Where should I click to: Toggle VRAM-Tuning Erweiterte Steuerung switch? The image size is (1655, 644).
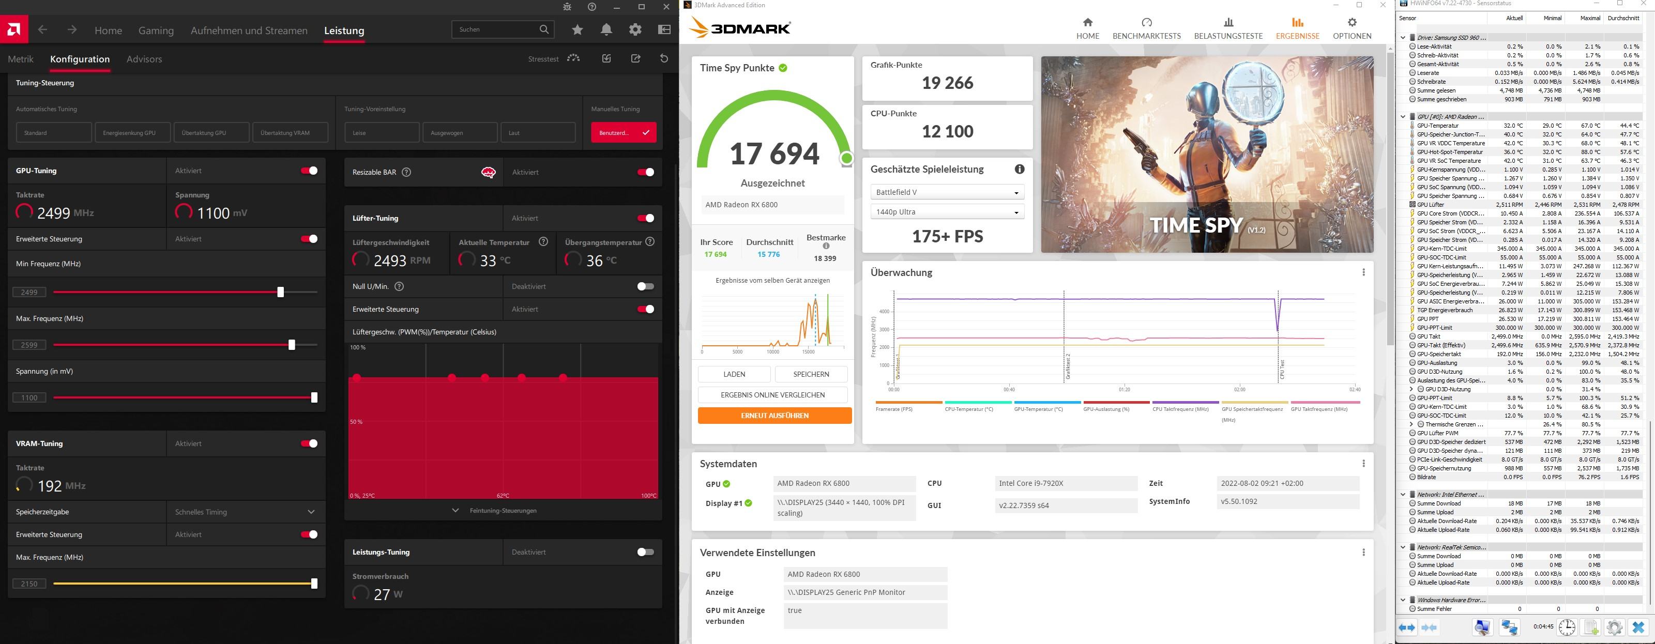point(309,535)
